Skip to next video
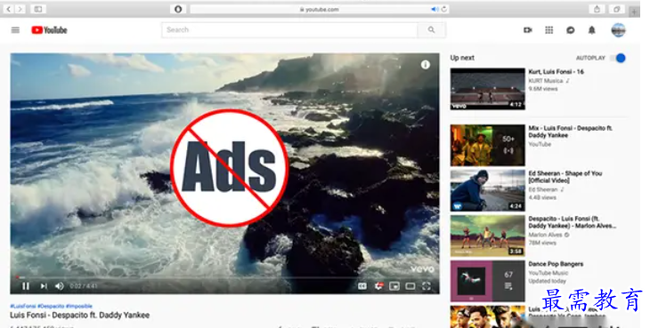 click(44, 286)
